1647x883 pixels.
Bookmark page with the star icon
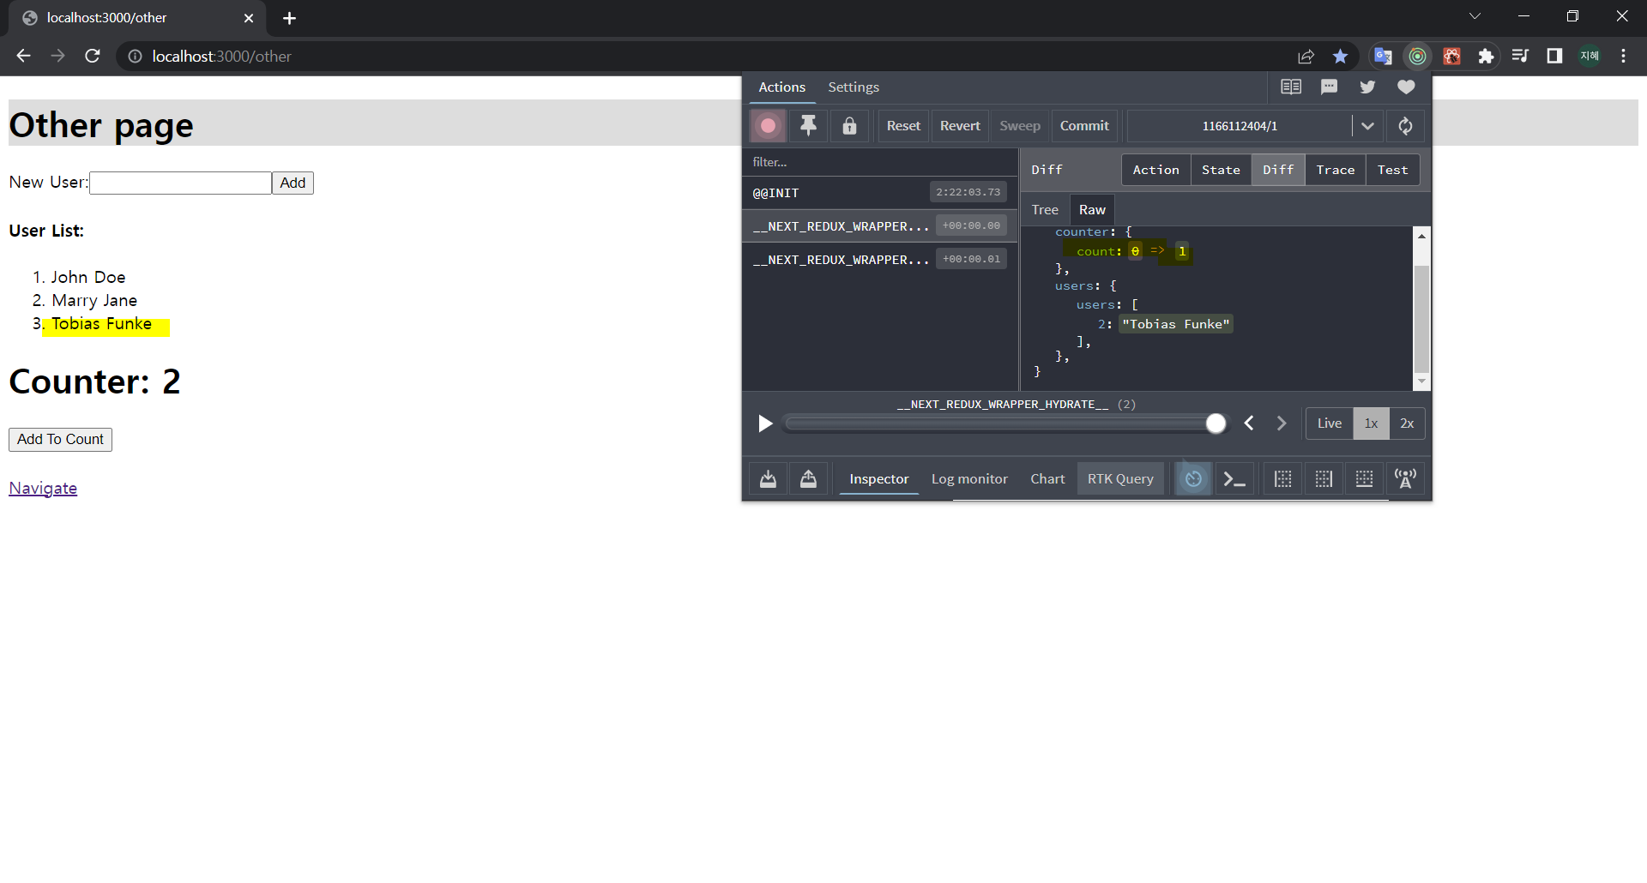tap(1340, 56)
